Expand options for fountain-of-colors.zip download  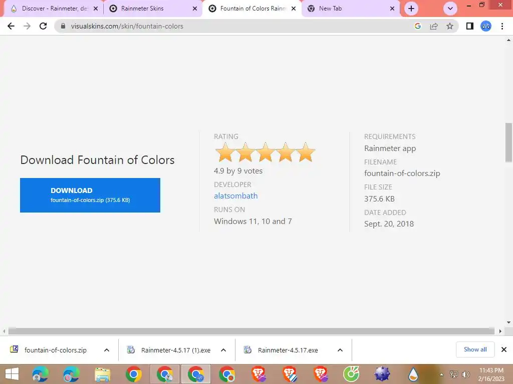coord(107,350)
